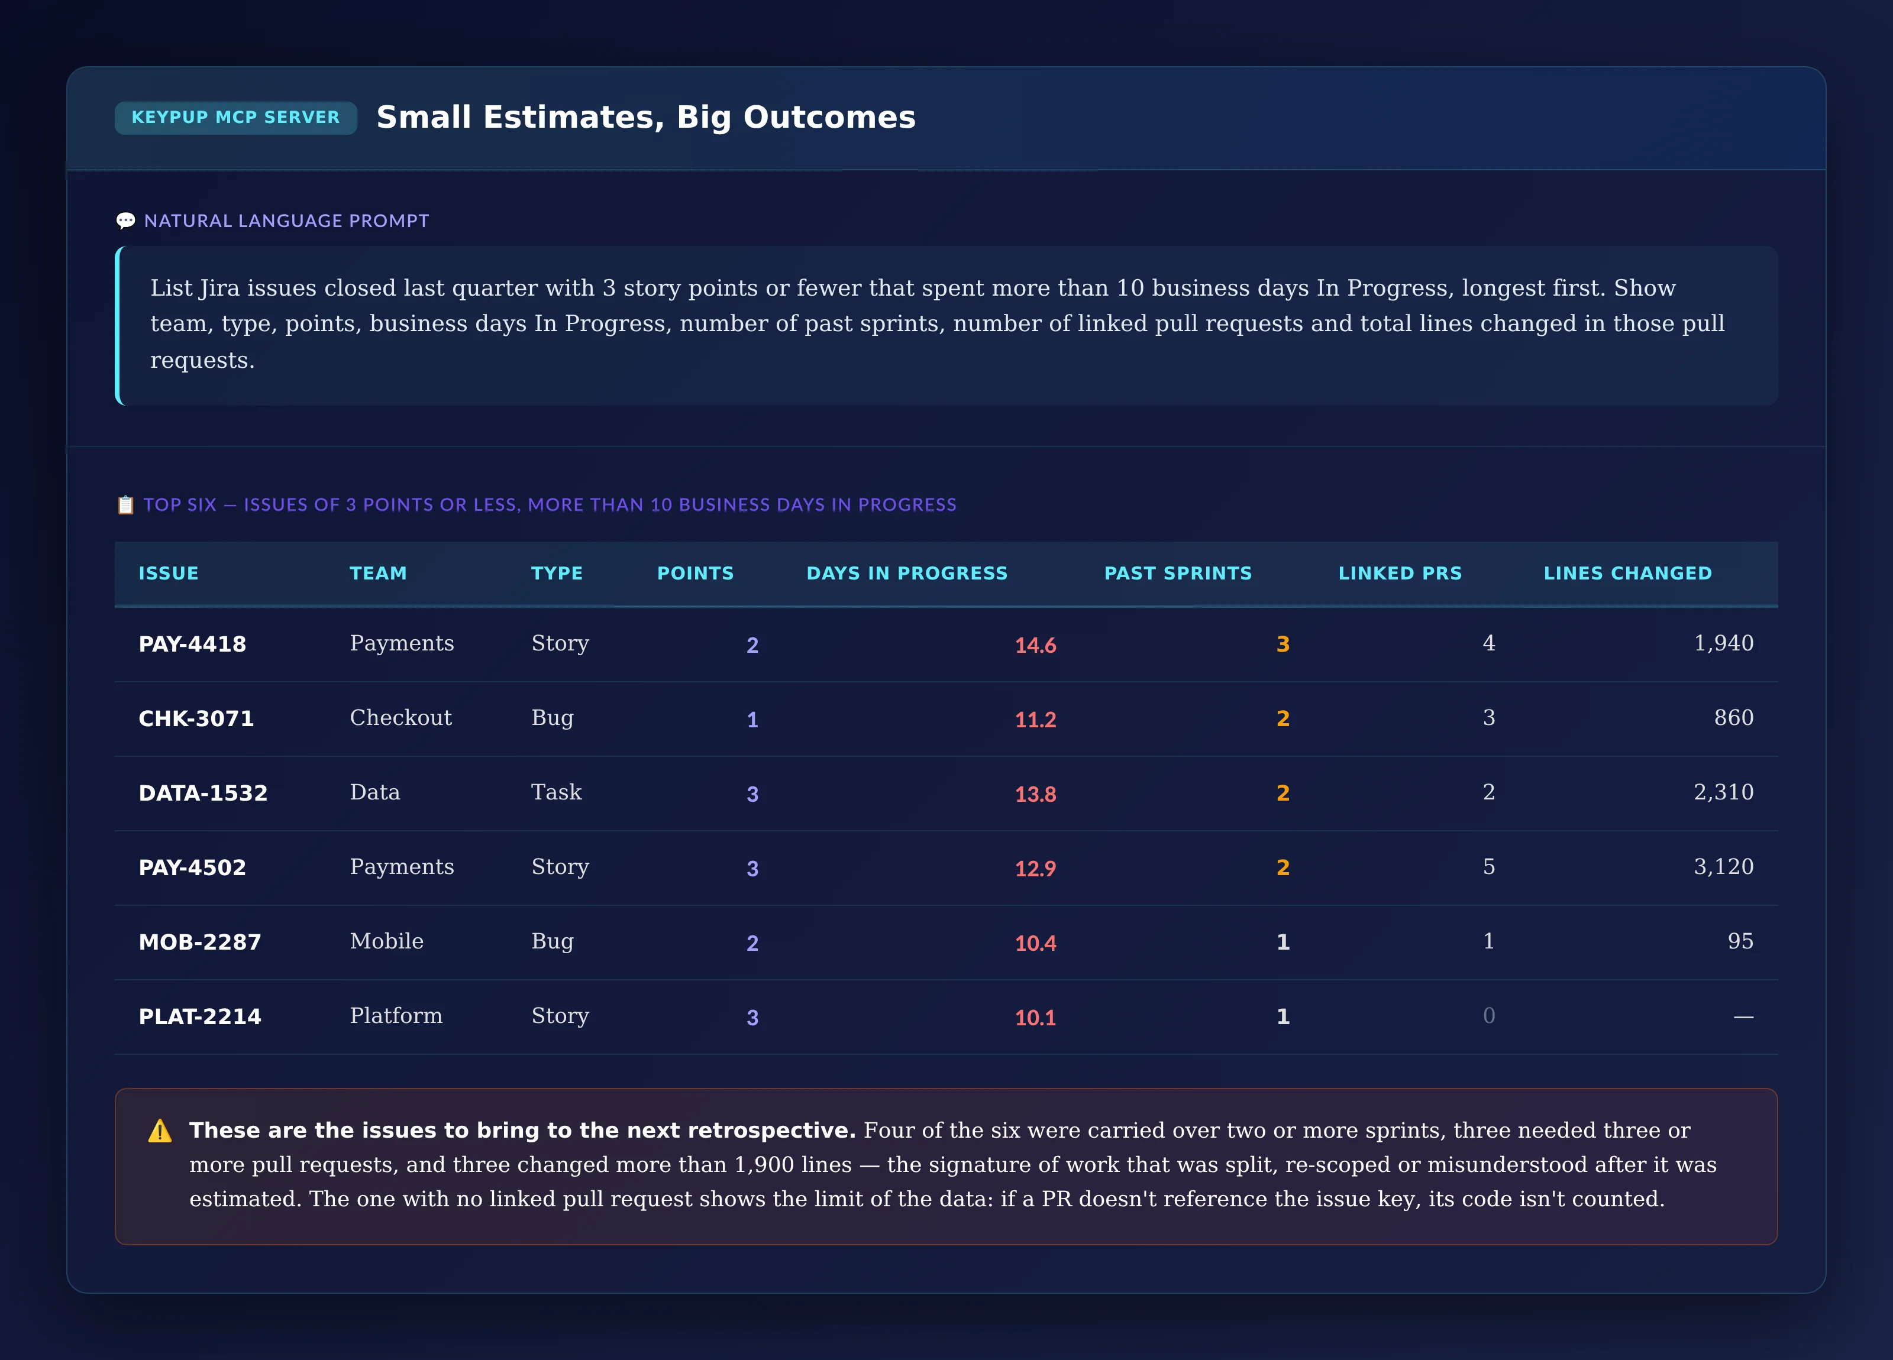Click the Checkout team cell

click(400, 717)
